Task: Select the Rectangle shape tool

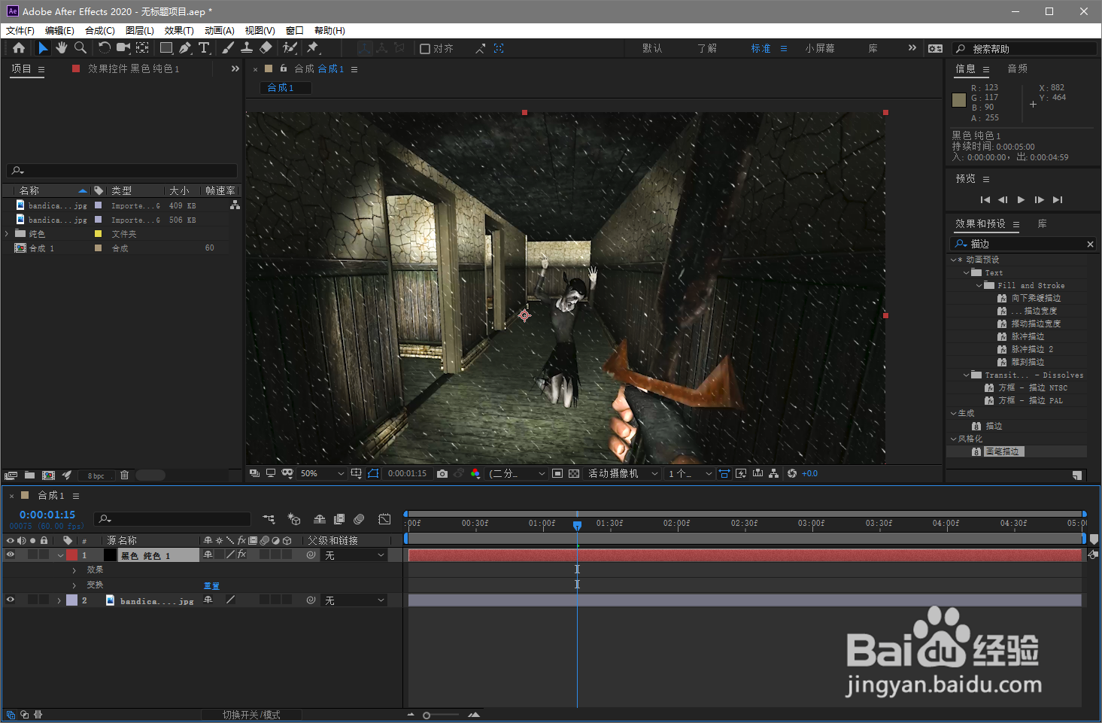Action: pos(166,48)
